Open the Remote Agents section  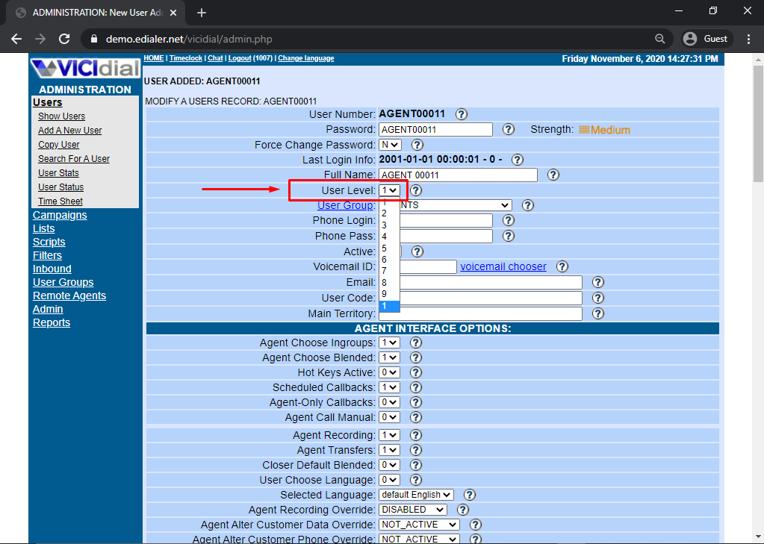(69, 296)
